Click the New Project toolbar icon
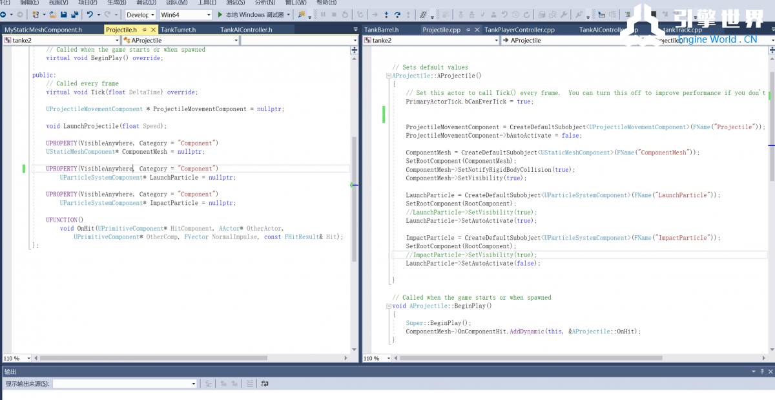The height and width of the screenshot is (400, 775). (x=35, y=14)
